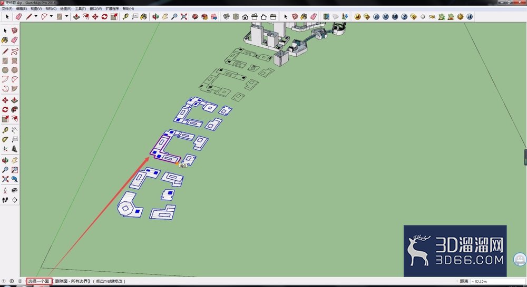Click the Share Model icon

coord(204,16)
